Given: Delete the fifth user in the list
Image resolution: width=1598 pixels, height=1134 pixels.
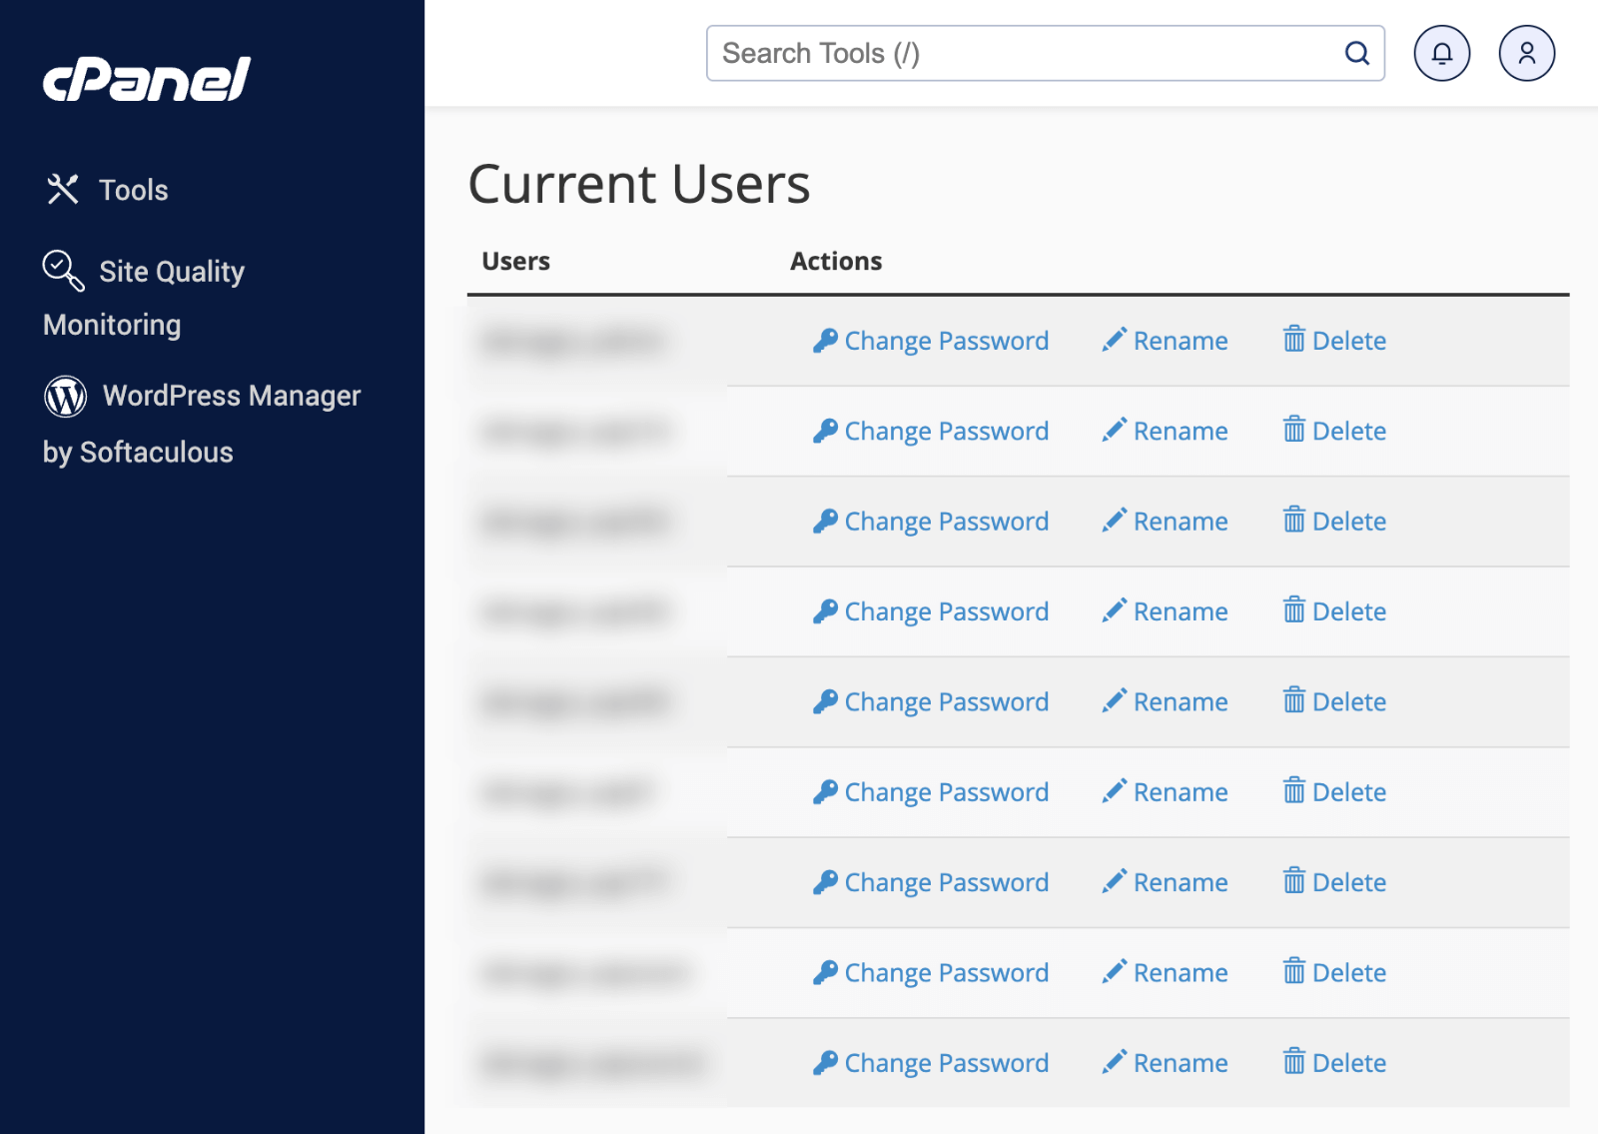Looking at the screenshot, I should [x=1349, y=701].
